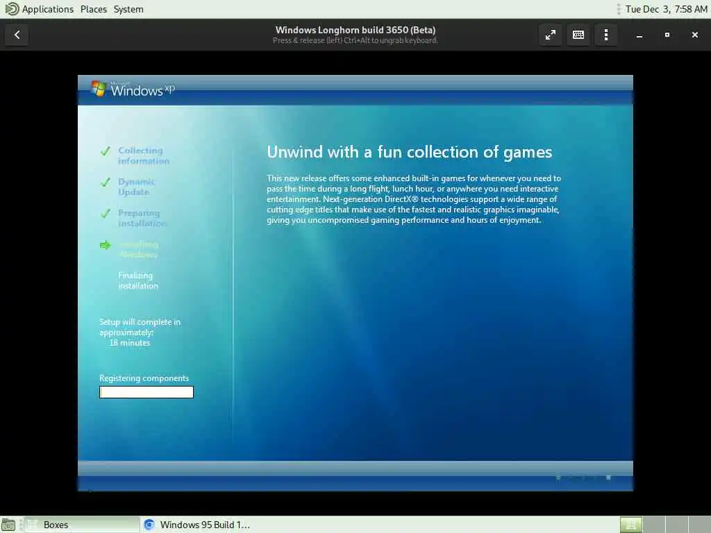Open the Applications menu

coord(48,9)
